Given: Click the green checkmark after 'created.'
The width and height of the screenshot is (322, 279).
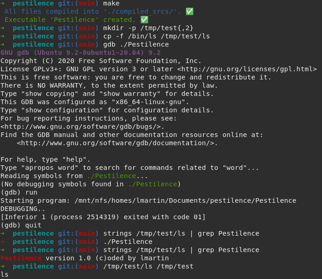Looking at the screenshot, I should (144, 20).
